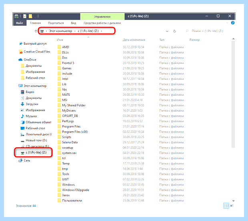Select the PerfLogs folder name
The height and width of the screenshot is (221, 248).
(68, 121)
